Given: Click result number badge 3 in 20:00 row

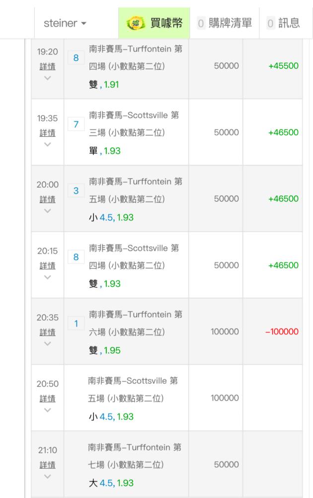Looking at the screenshot, I should [76, 190].
